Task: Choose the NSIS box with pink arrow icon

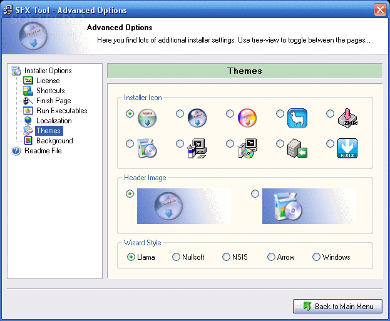Action: 347,118
